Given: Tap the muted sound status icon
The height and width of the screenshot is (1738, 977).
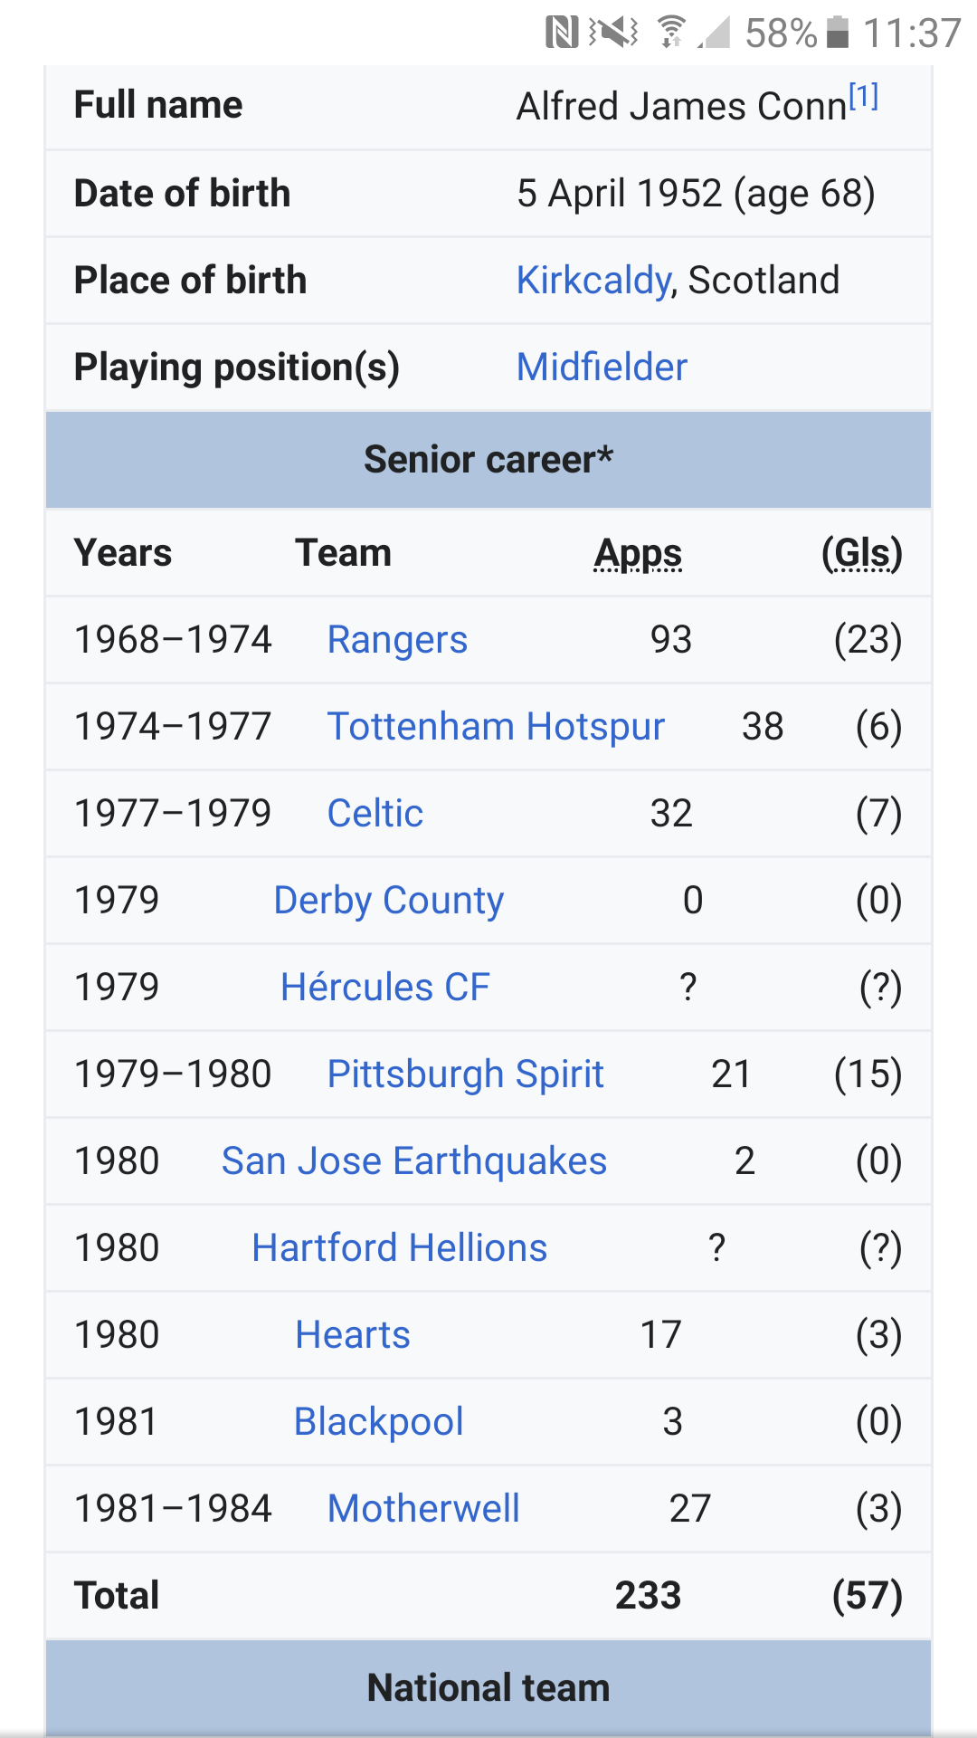Looking at the screenshot, I should click(613, 33).
